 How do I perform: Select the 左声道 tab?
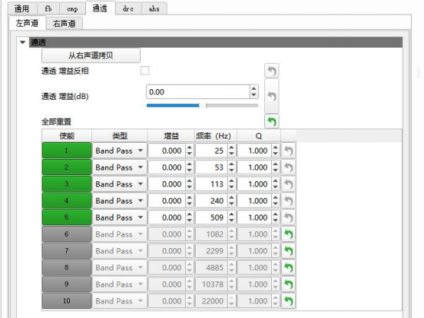27,23
